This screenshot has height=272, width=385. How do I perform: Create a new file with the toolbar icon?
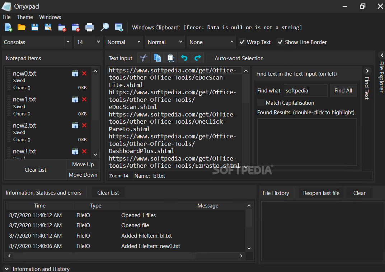tap(8, 27)
